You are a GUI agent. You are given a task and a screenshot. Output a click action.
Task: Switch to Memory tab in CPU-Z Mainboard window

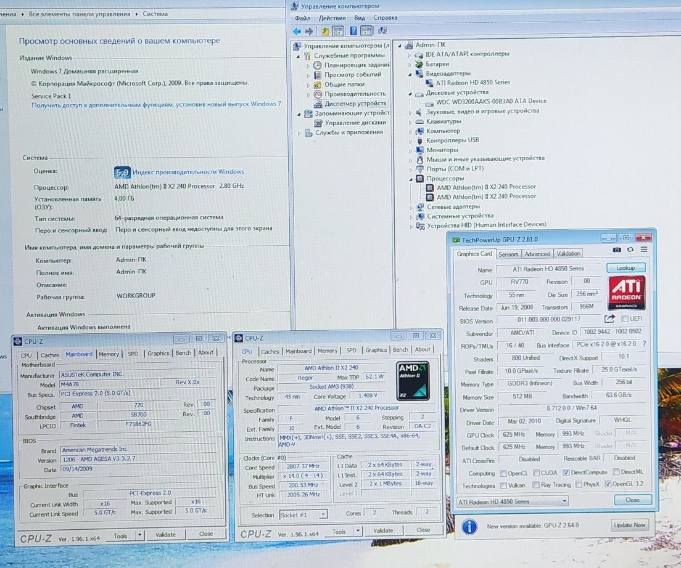tap(109, 354)
